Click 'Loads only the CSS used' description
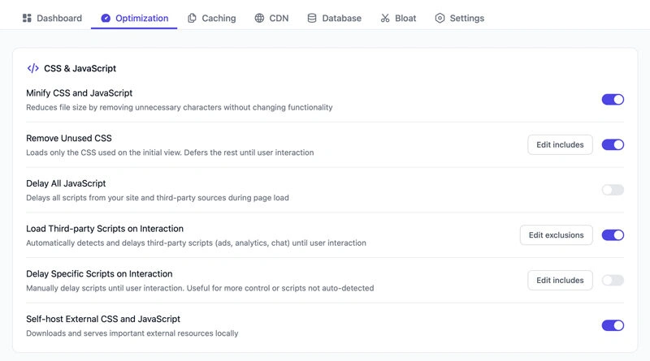650x361 pixels. pyautogui.click(x=170, y=153)
